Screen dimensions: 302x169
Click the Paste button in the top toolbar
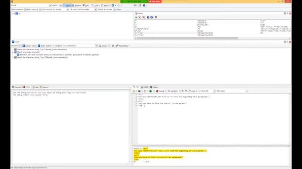[x=105, y=5]
